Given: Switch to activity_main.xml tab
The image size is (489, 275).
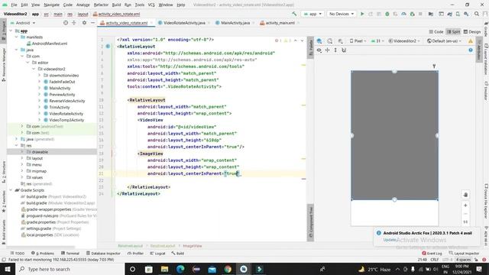Looking at the screenshot, I should 280,23.
